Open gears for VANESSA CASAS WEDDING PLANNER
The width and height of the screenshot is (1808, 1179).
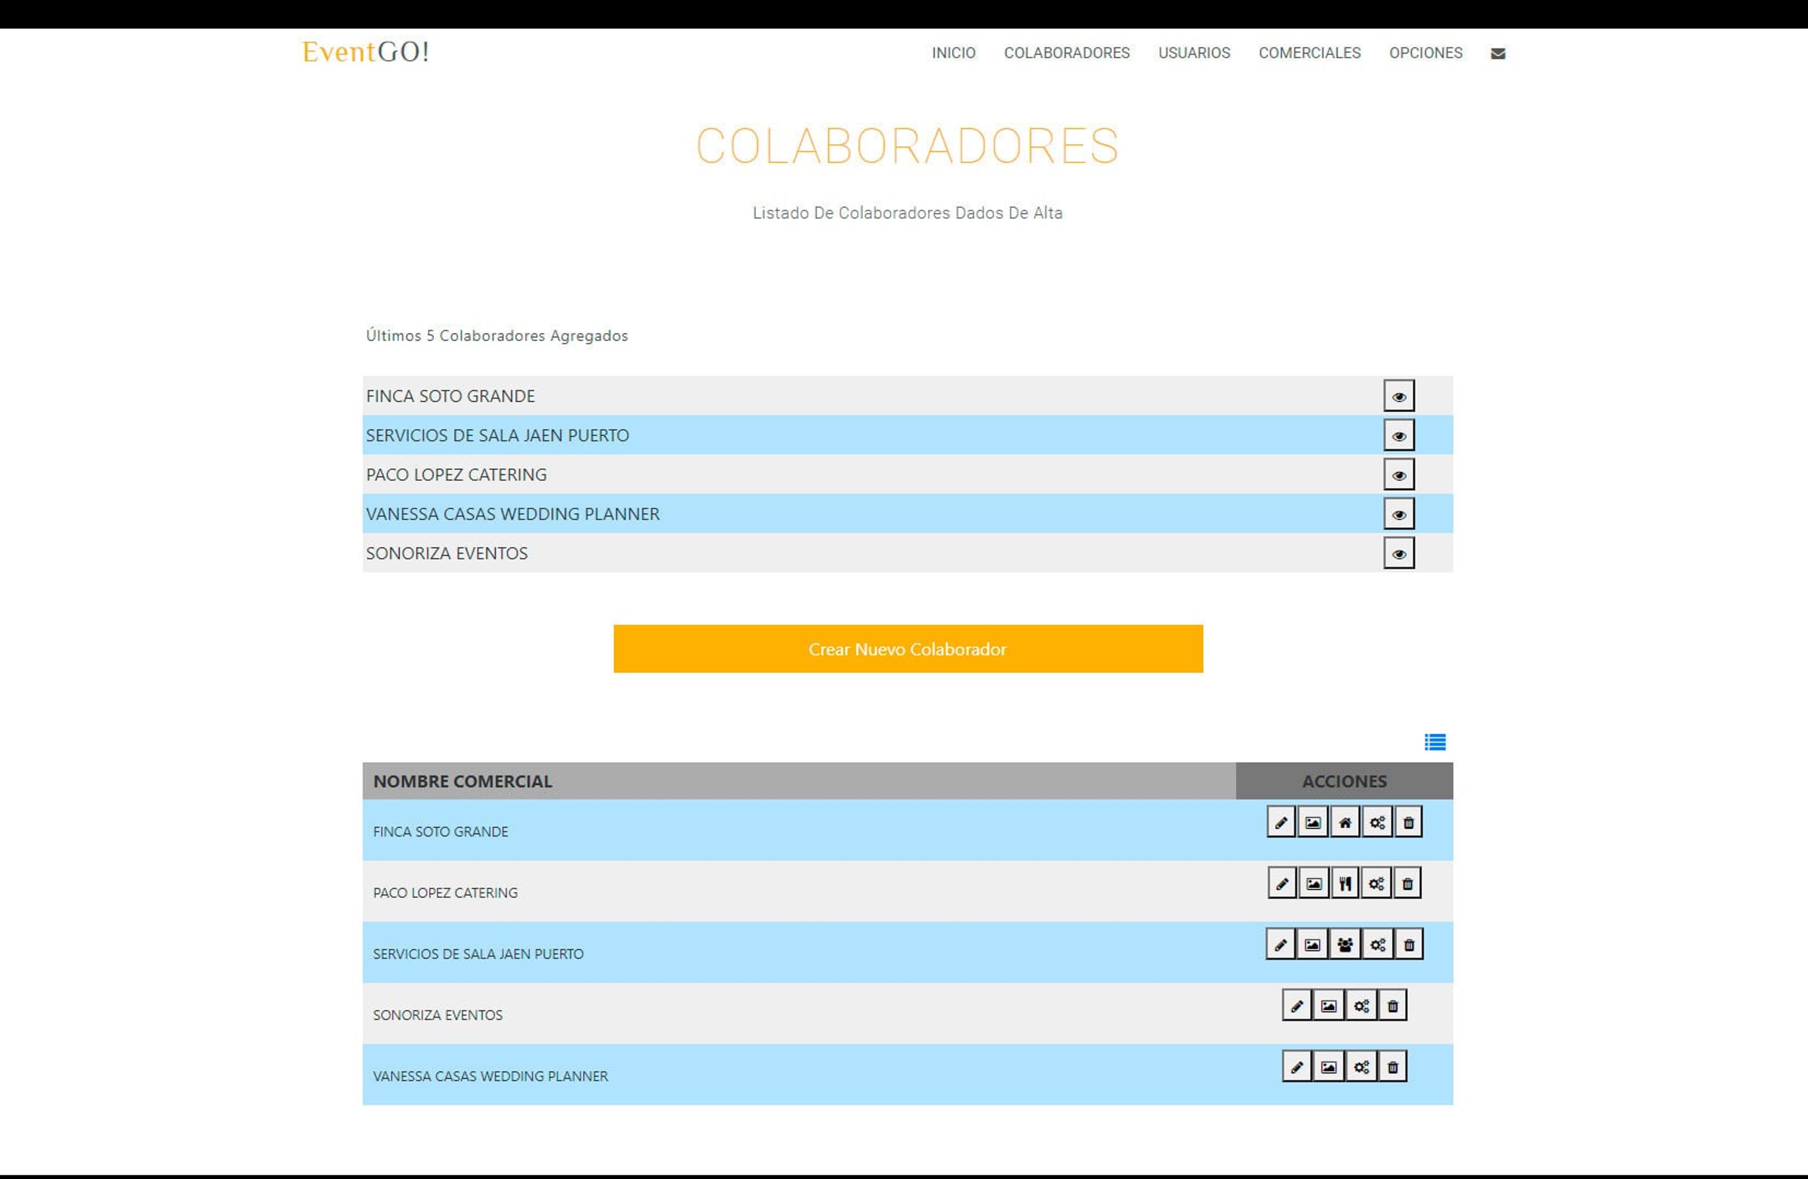click(x=1361, y=1066)
